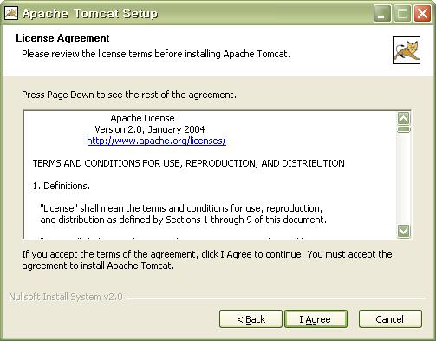Click the '1. Definitions.' line

(62, 186)
